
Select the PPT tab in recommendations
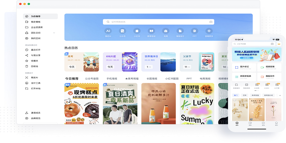coord(189,79)
